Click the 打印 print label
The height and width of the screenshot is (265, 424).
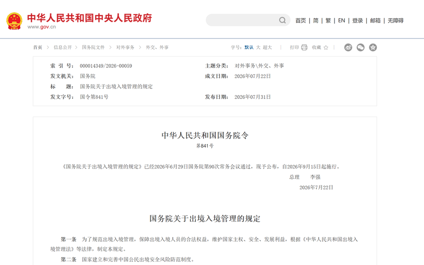tap(294, 47)
